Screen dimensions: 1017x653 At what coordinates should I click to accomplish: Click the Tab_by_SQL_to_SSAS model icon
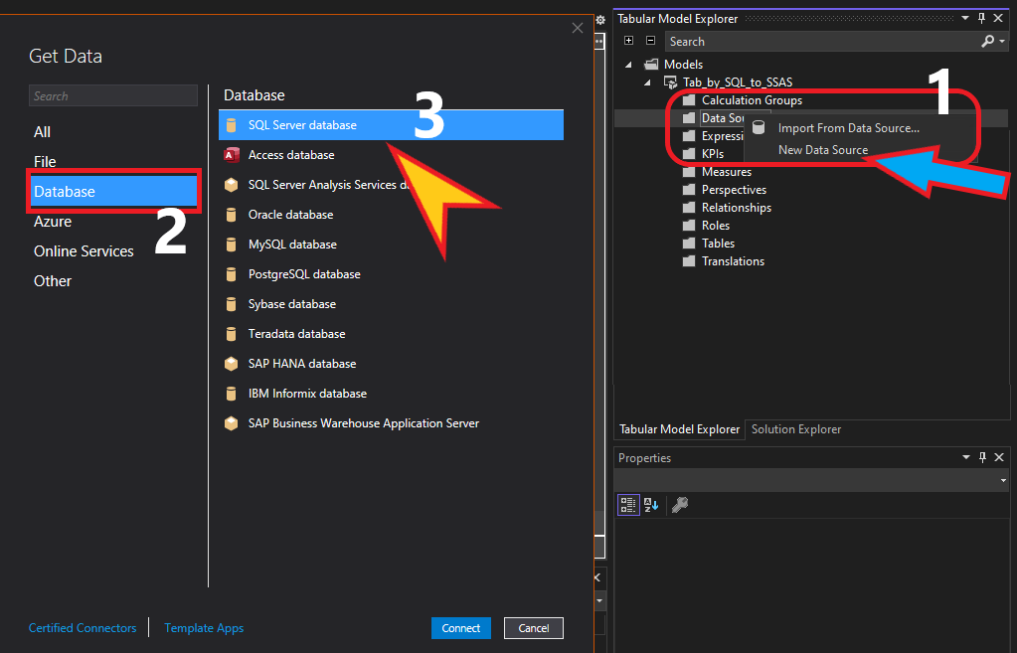pyautogui.click(x=671, y=82)
